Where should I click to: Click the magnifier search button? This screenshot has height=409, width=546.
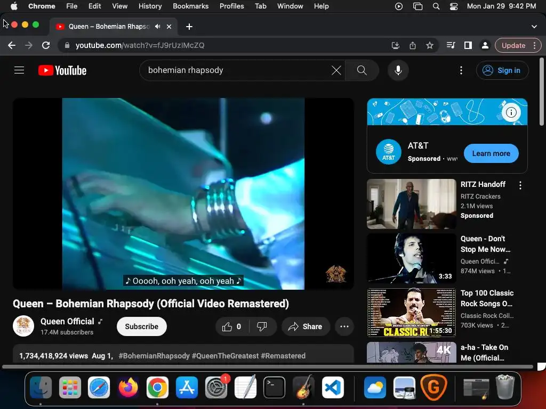[362, 70]
